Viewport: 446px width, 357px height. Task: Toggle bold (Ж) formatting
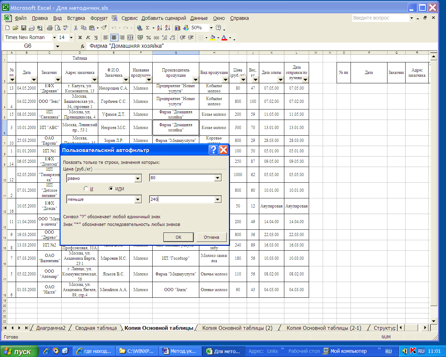click(80, 37)
